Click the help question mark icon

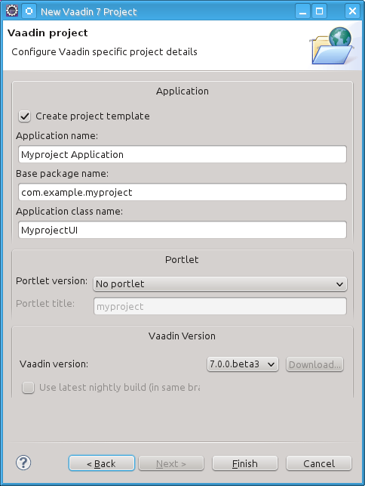point(23,463)
